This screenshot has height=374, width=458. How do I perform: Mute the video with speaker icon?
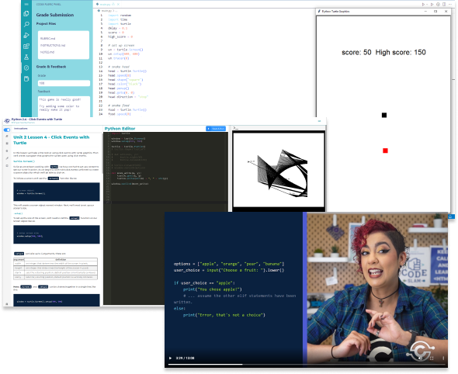pyautogui.click(x=420, y=358)
